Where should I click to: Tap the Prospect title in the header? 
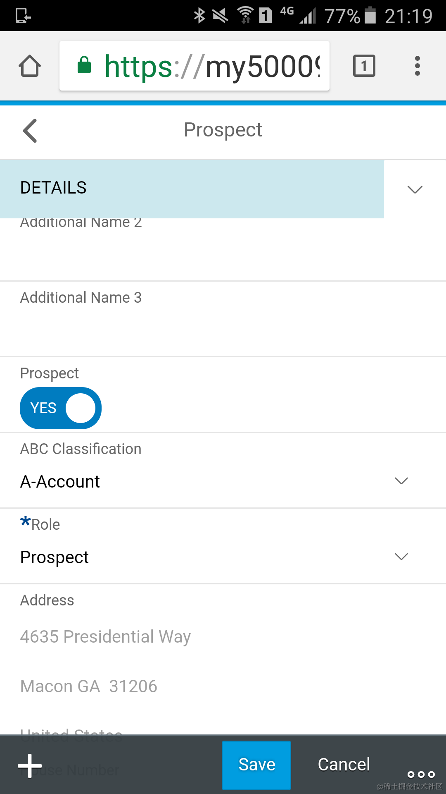[x=223, y=129]
